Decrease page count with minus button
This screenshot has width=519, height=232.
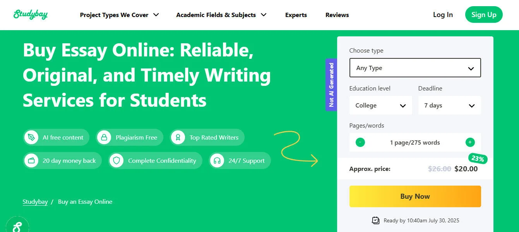(x=360, y=142)
